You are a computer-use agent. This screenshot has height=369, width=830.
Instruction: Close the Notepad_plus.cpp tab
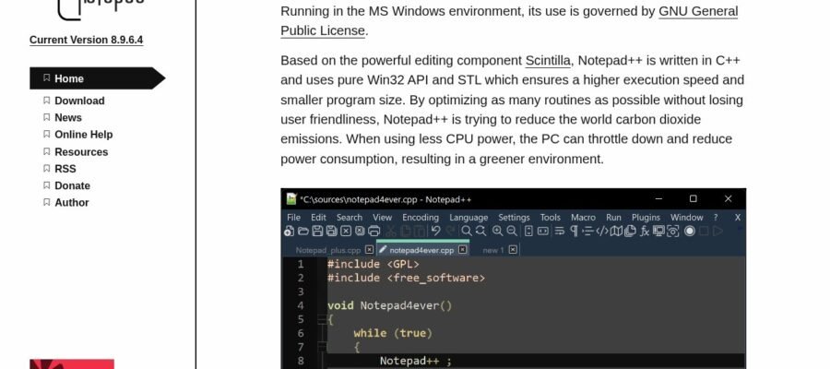click(x=370, y=250)
